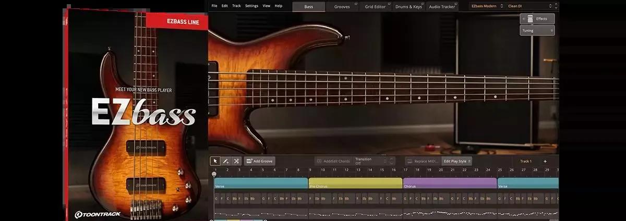626x221 pixels.
Task: Click the Add Groove button
Action: tap(259, 161)
